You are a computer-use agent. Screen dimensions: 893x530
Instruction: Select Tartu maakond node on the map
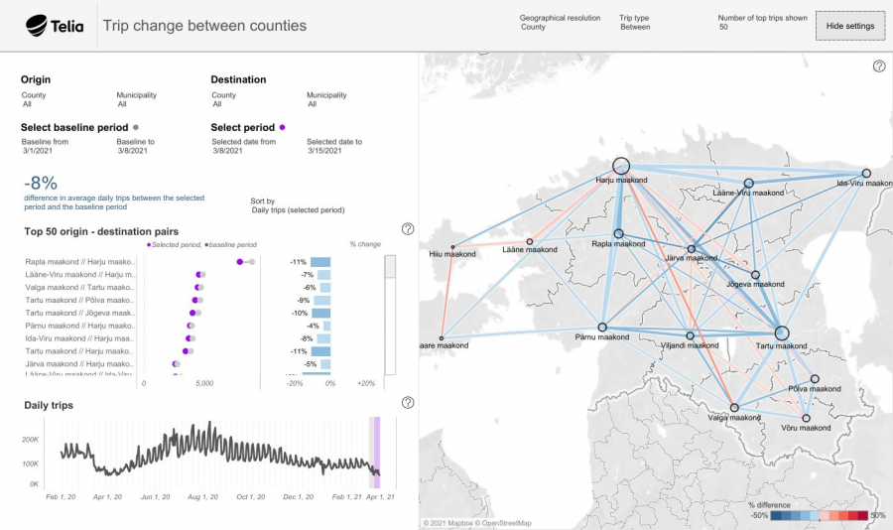coord(782,333)
